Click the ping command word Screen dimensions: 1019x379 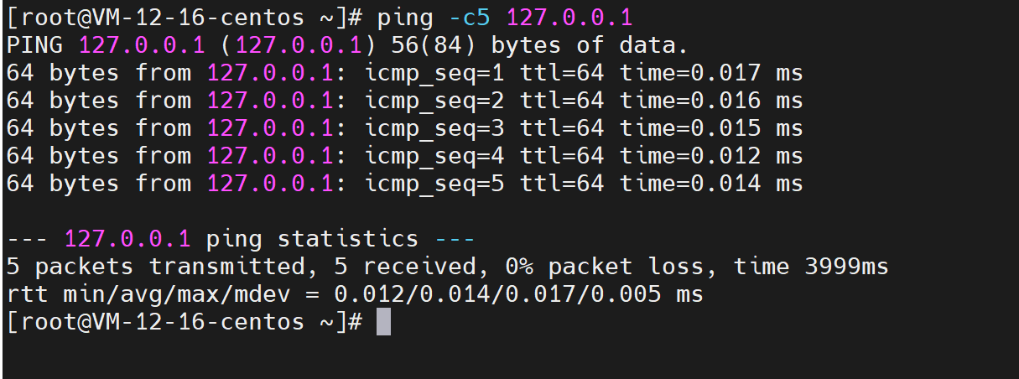(407, 18)
